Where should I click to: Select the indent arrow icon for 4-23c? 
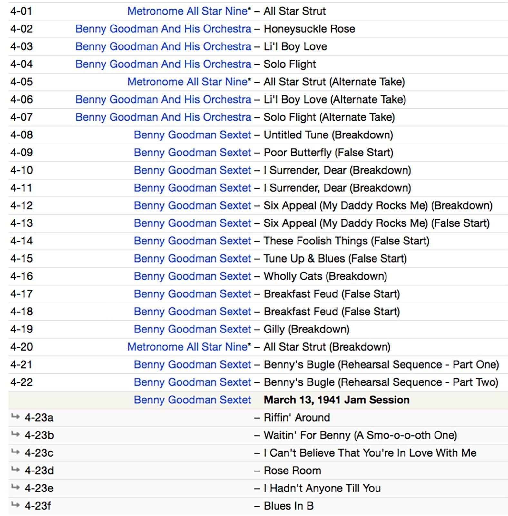(15, 452)
